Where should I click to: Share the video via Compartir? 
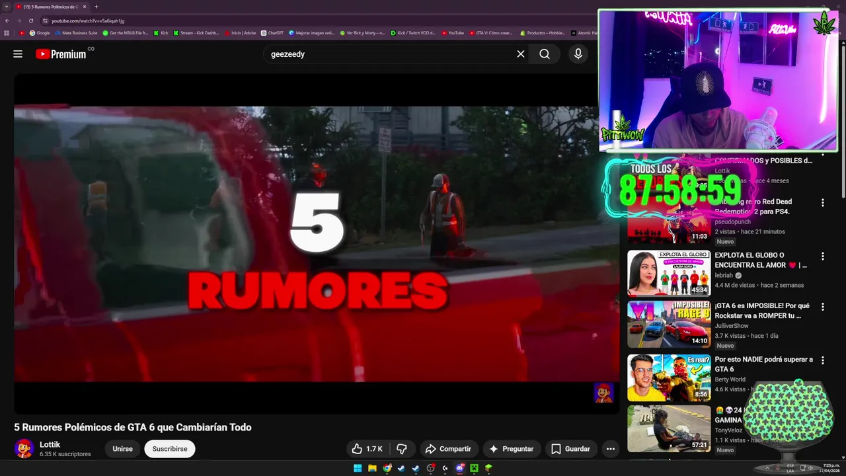(x=448, y=449)
